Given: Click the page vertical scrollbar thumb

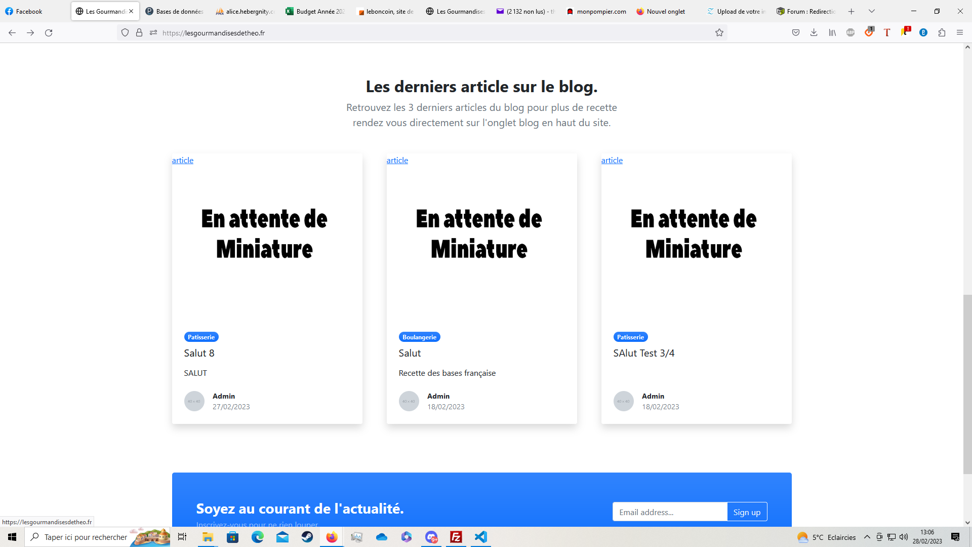Looking at the screenshot, I should click(967, 384).
